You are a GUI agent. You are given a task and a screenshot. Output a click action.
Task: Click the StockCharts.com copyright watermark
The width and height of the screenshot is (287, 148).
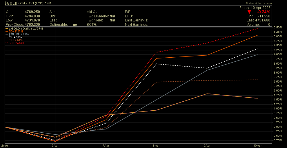point(271,3)
